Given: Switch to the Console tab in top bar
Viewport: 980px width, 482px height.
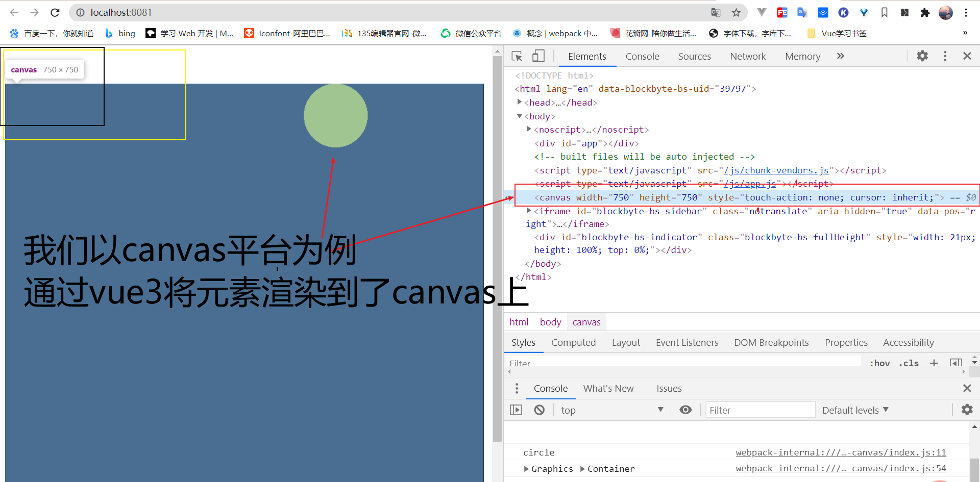Looking at the screenshot, I should [642, 56].
